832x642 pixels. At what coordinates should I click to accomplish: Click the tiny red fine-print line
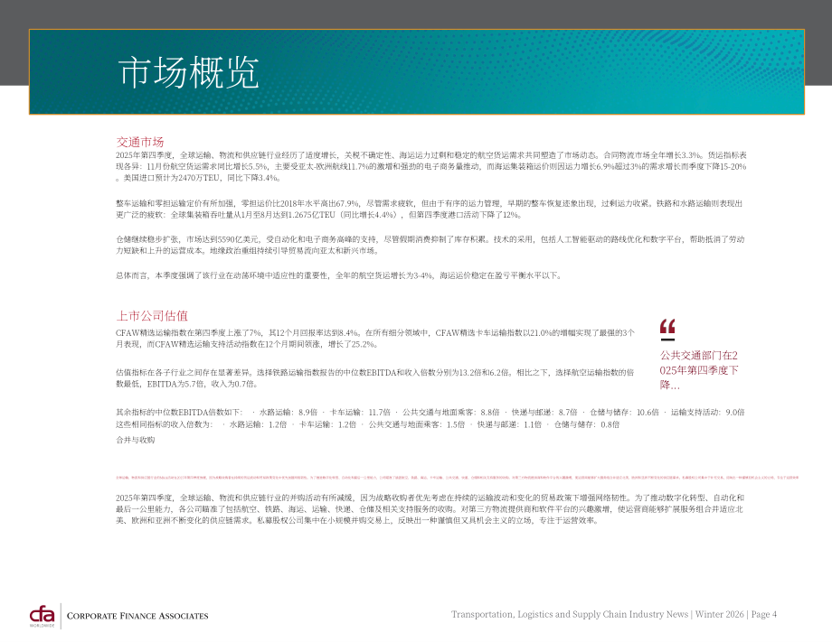[x=458, y=478]
